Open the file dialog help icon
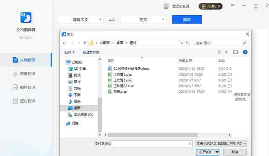 point(245,52)
